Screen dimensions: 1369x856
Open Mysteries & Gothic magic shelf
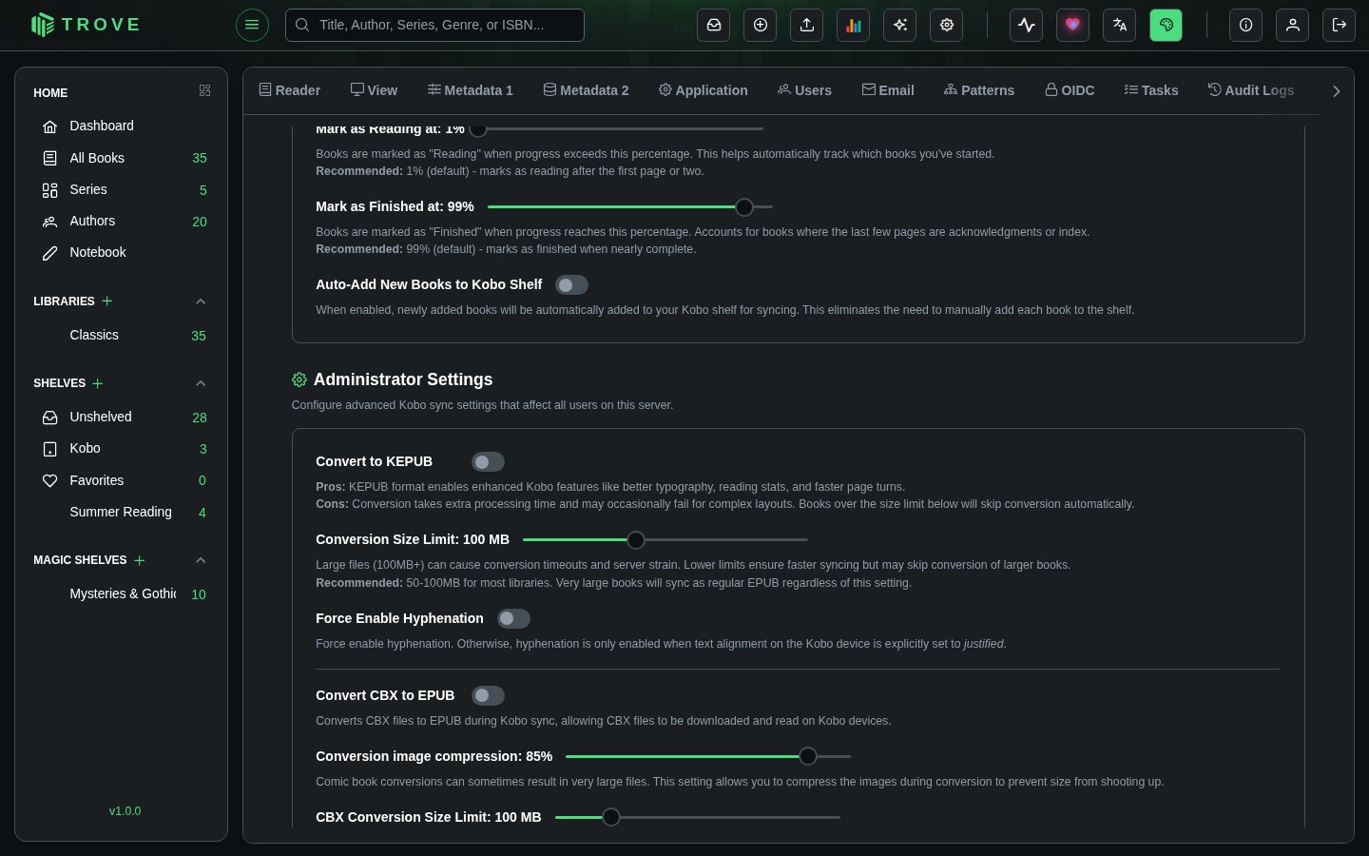point(122,593)
